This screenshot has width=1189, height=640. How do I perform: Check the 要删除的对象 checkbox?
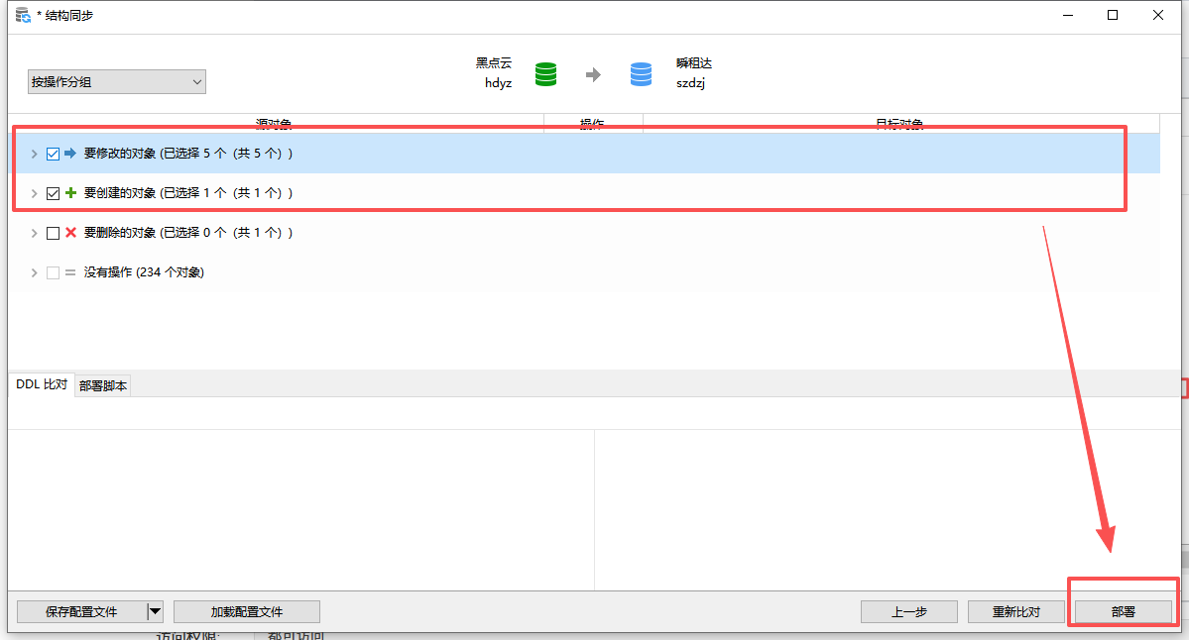click(x=54, y=233)
